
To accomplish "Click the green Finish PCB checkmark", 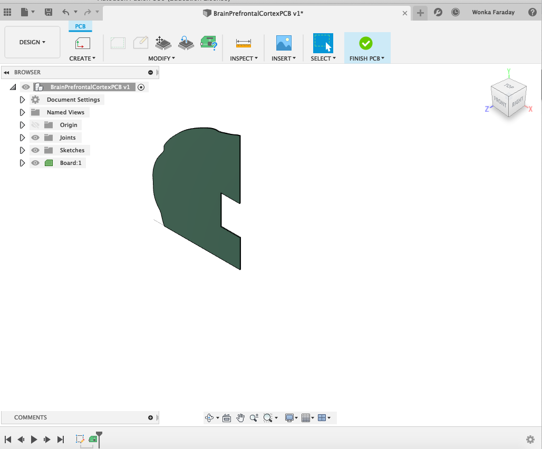I will [x=366, y=44].
